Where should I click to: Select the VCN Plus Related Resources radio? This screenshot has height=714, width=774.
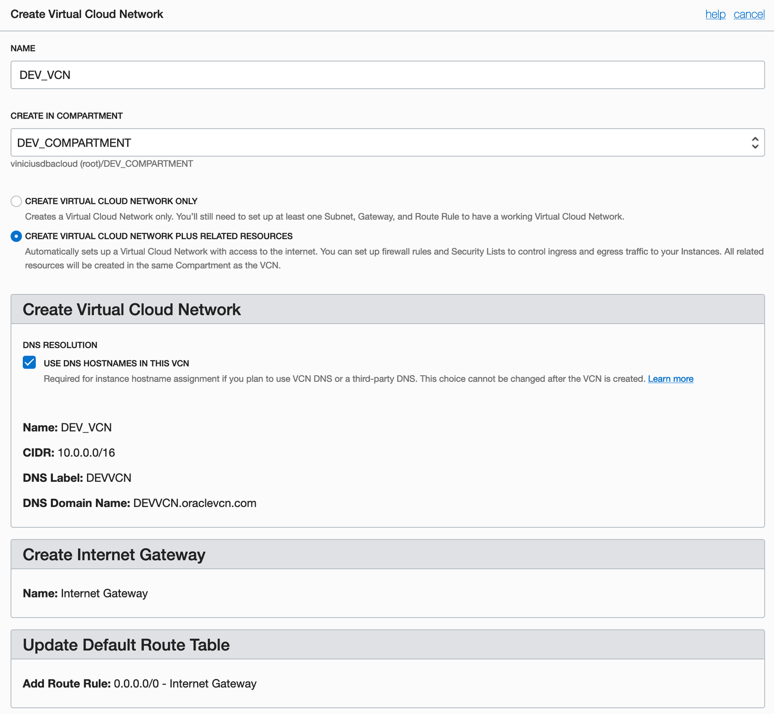tap(16, 236)
